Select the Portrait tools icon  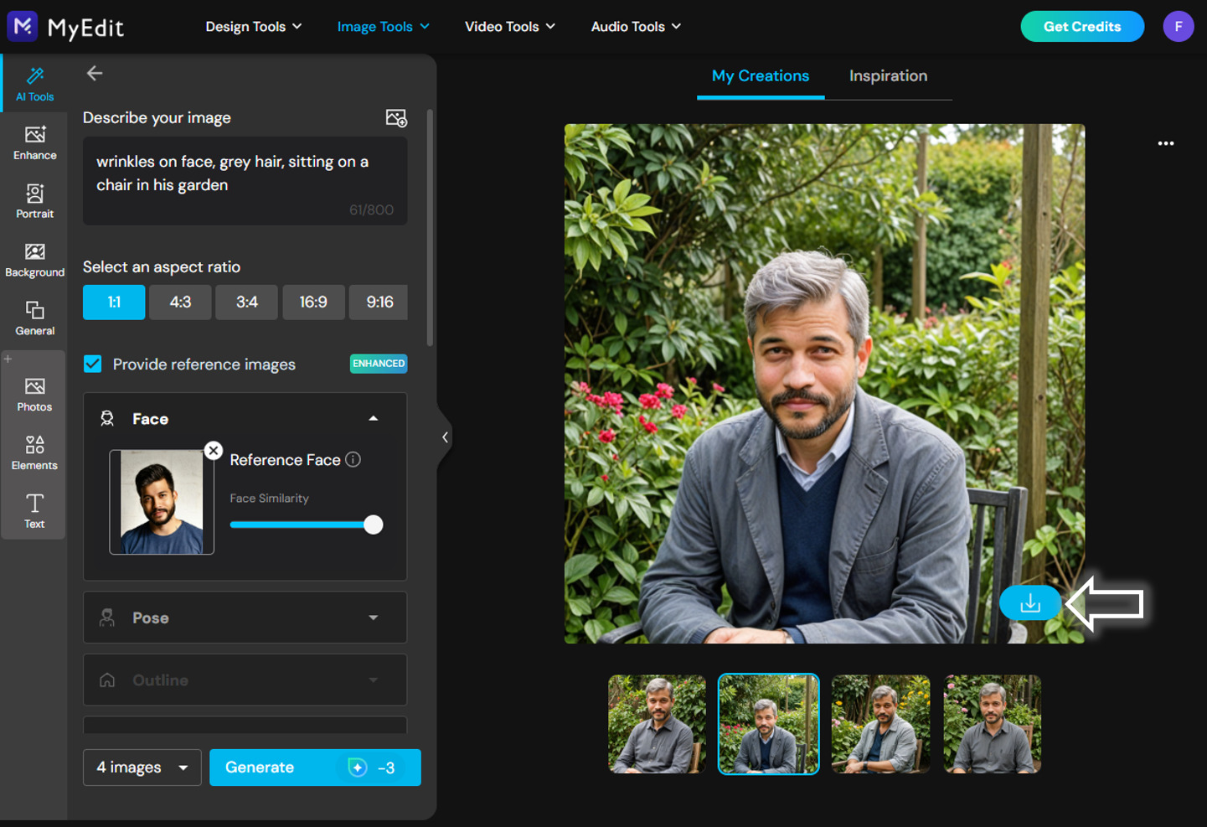(x=34, y=201)
